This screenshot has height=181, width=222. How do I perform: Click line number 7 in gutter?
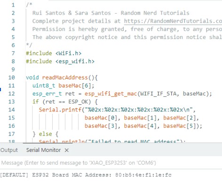tap(13, 53)
